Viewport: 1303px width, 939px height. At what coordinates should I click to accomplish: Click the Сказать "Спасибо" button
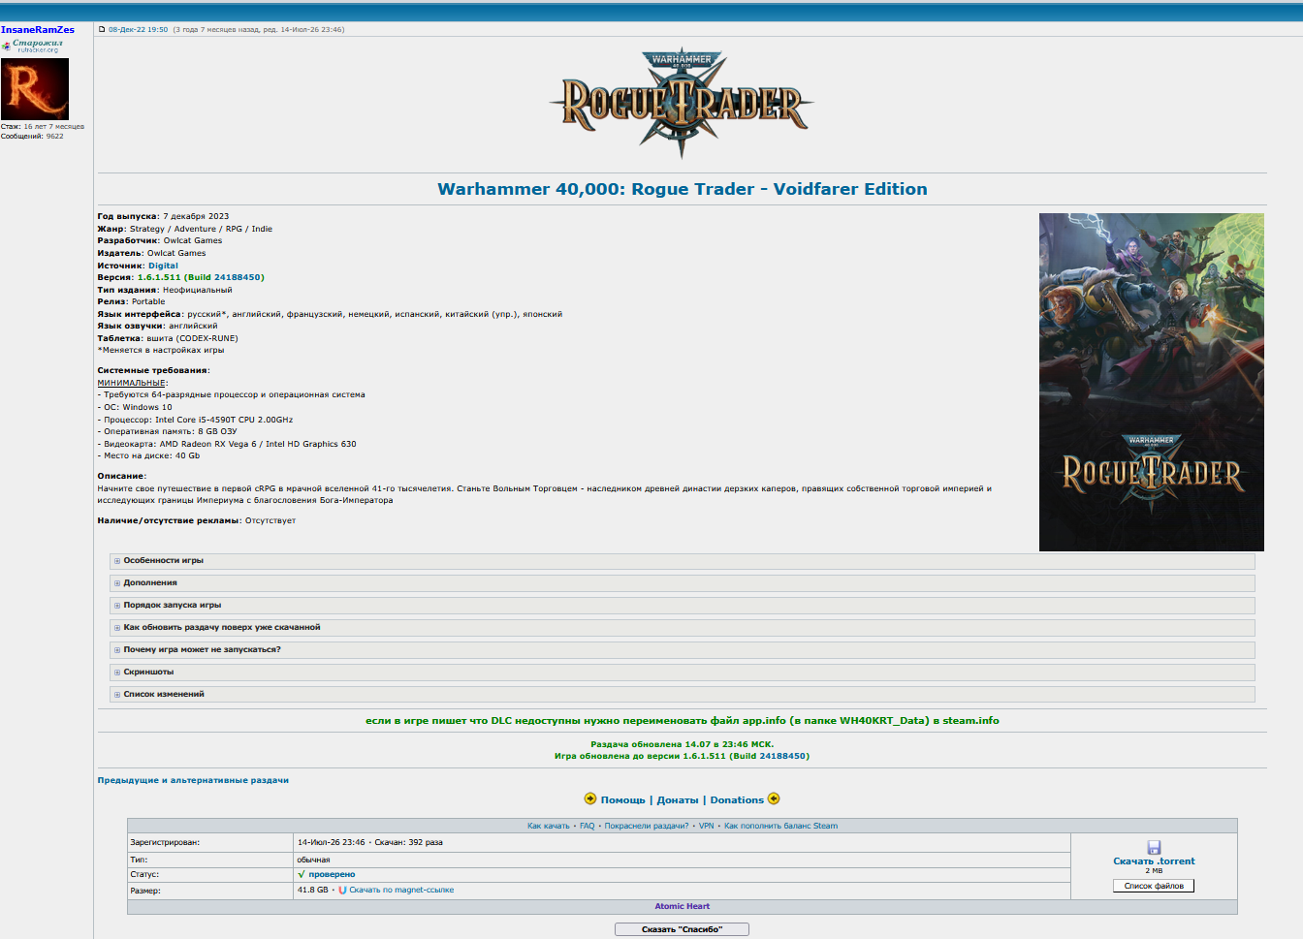[x=682, y=929]
